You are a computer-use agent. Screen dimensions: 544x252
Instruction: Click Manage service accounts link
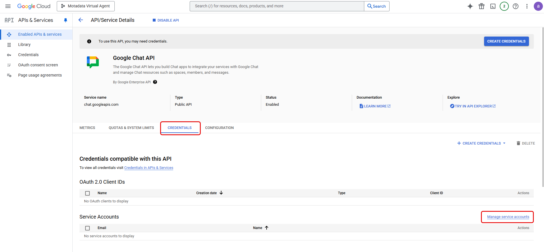click(508, 217)
